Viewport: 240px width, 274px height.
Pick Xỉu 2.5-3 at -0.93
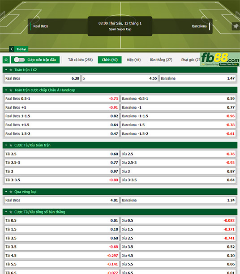[x=178, y=163]
